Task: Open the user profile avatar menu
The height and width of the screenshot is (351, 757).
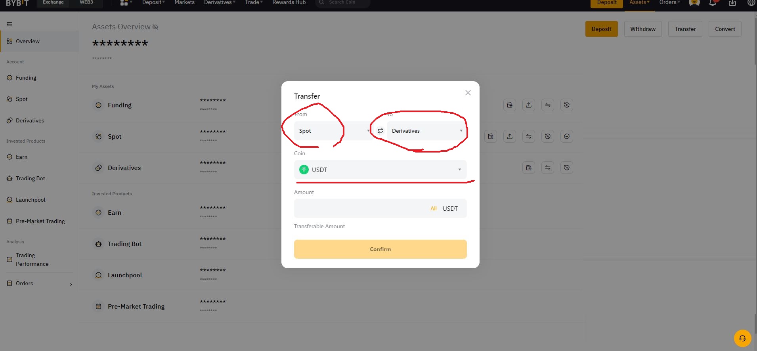Action: coord(694,2)
